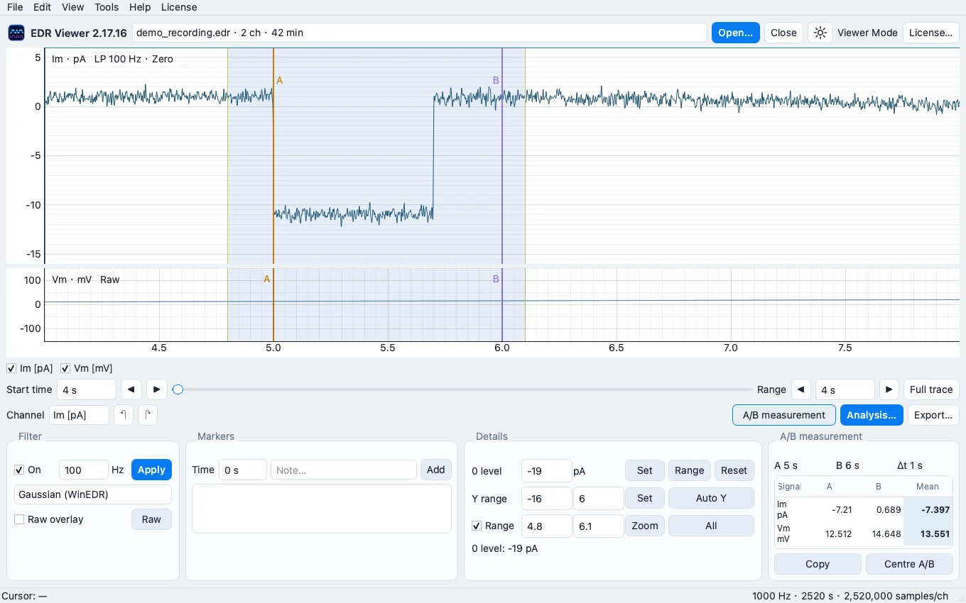The image size is (966, 603).
Task: Open the Channel Im [pA] dropdown
Action: [79, 415]
